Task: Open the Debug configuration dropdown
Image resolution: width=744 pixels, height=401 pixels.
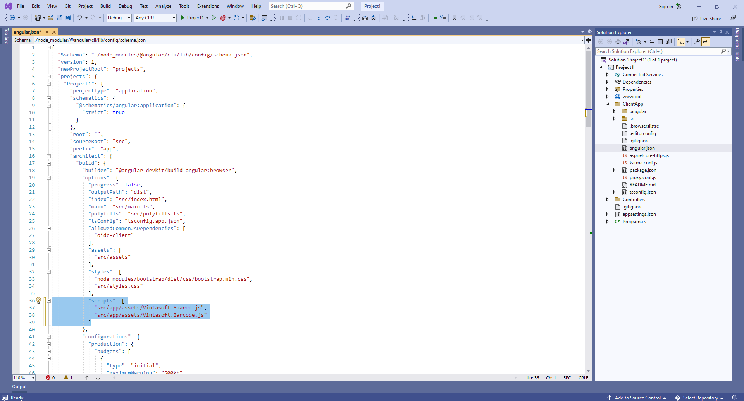Action: (x=119, y=18)
